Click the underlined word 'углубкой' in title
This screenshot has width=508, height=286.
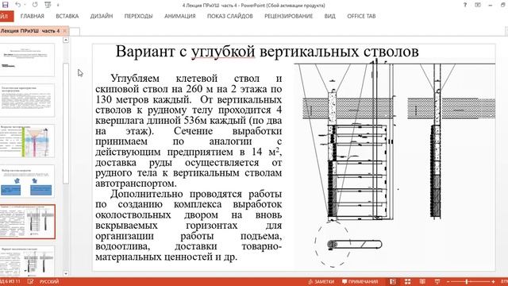coord(223,52)
